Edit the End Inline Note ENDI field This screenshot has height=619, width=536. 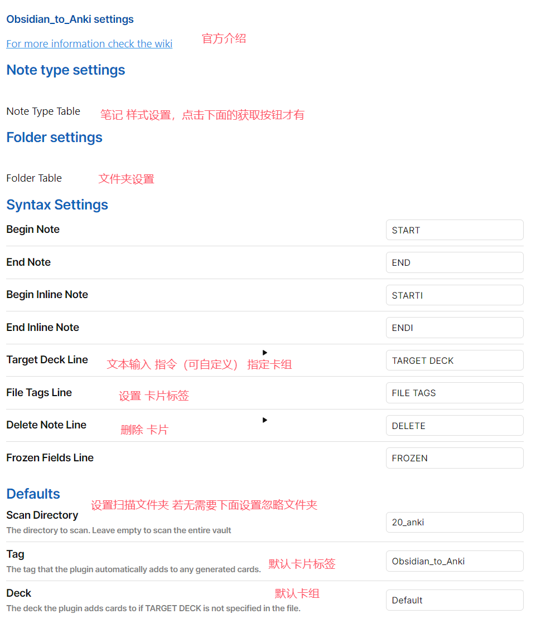pyautogui.click(x=455, y=328)
